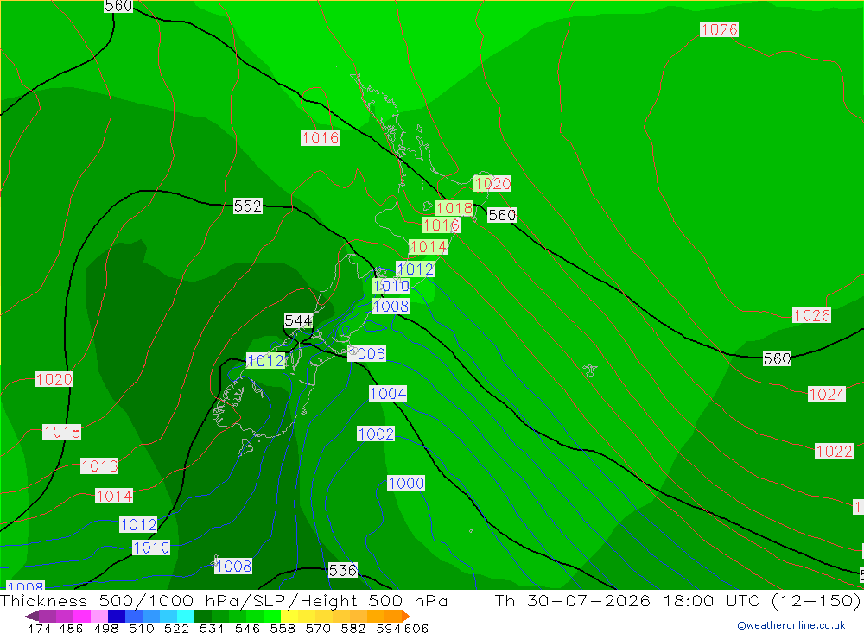Click the legend value 546
The image size is (864, 633).
(x=247, y=628)
